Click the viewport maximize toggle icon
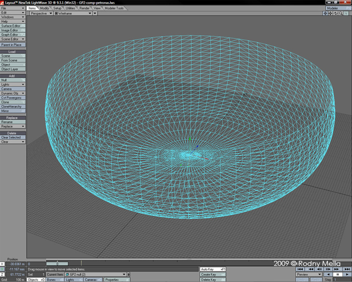Screen dimensions: 352x282 coord(346,14)
